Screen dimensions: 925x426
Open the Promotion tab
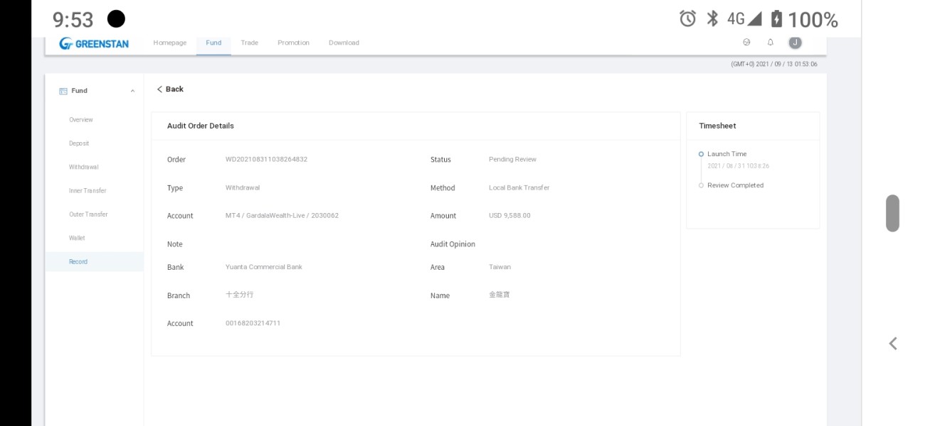click(x=293, y=43)
